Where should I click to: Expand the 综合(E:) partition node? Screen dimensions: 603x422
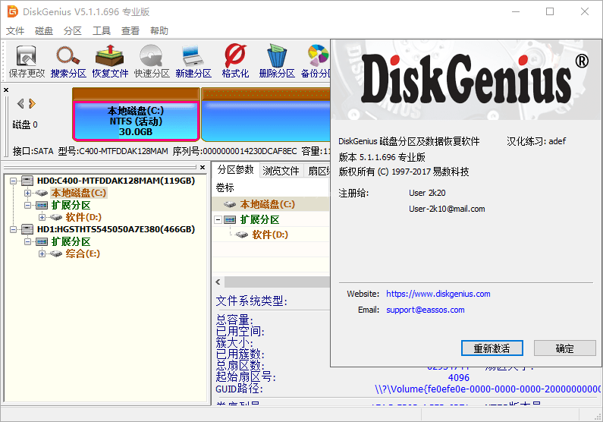point(42,254)
